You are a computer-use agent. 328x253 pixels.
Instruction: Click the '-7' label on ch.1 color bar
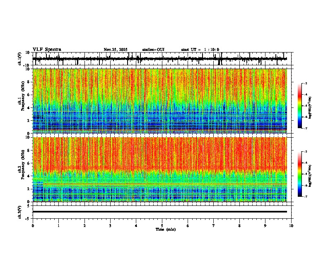click(x=305, y=128)
